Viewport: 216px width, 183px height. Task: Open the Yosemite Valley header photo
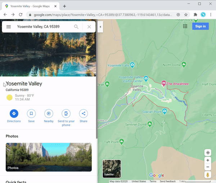click(x=48, y=54)
